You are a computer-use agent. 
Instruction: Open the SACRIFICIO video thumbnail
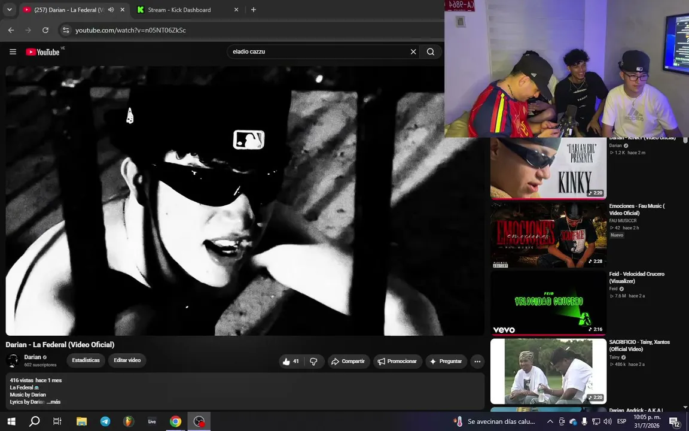[548, 371]
